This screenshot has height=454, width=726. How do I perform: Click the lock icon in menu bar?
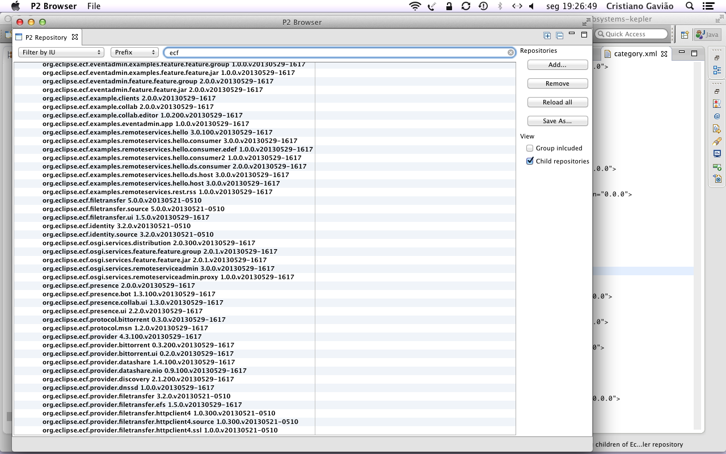tap(449, 6)
